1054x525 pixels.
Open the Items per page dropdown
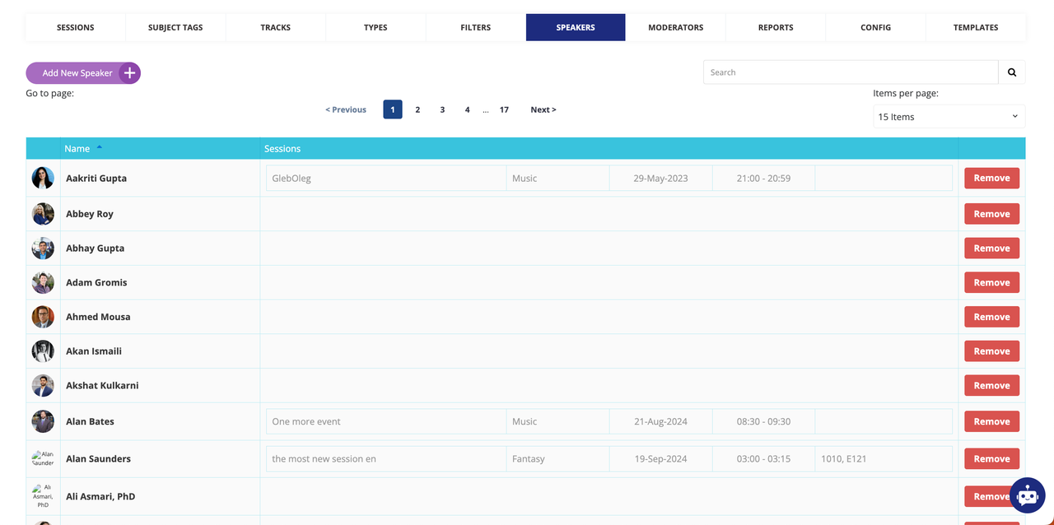949,117
